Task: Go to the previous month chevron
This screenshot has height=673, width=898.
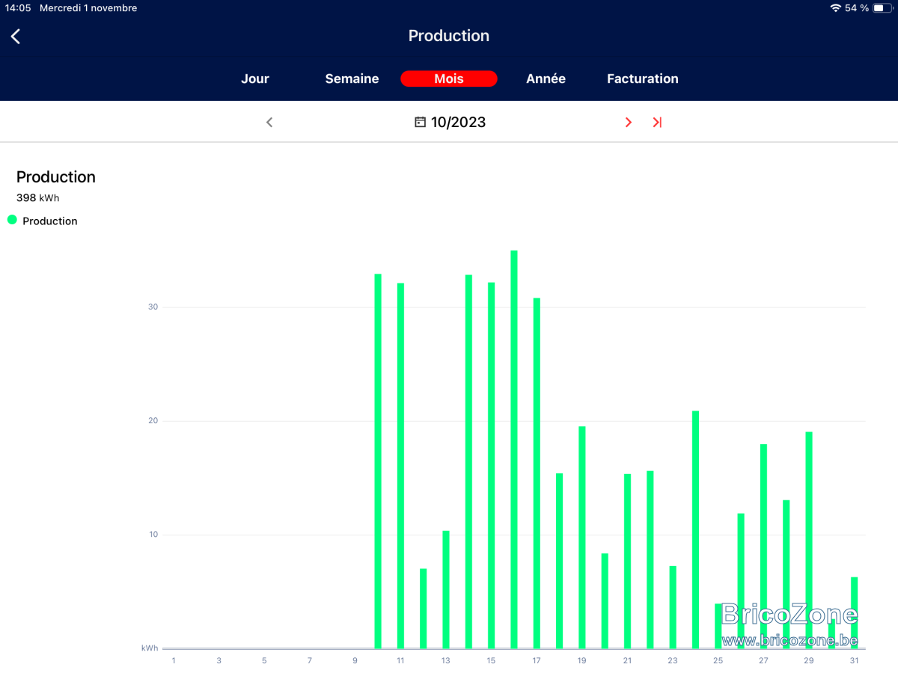Action: tap(269, 123)
